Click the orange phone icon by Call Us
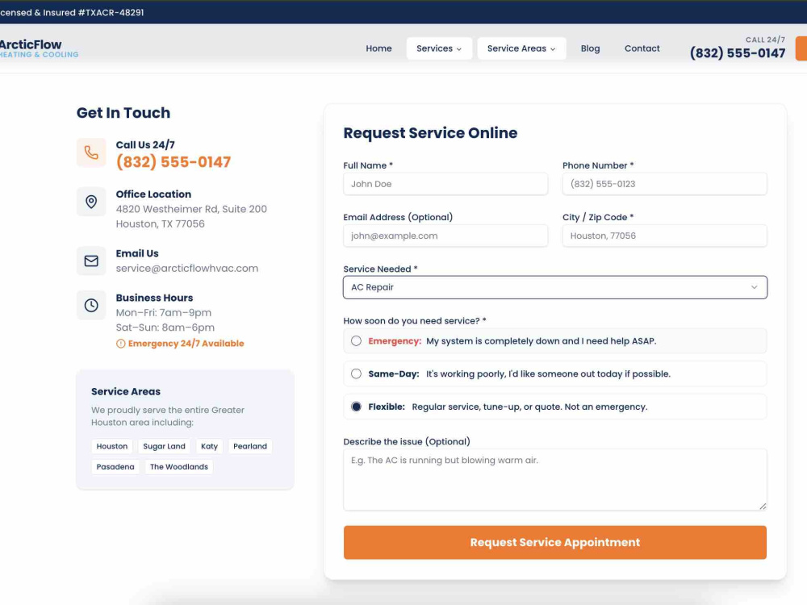This screenshot has width=807, height=605. click(x=91, y=152)
